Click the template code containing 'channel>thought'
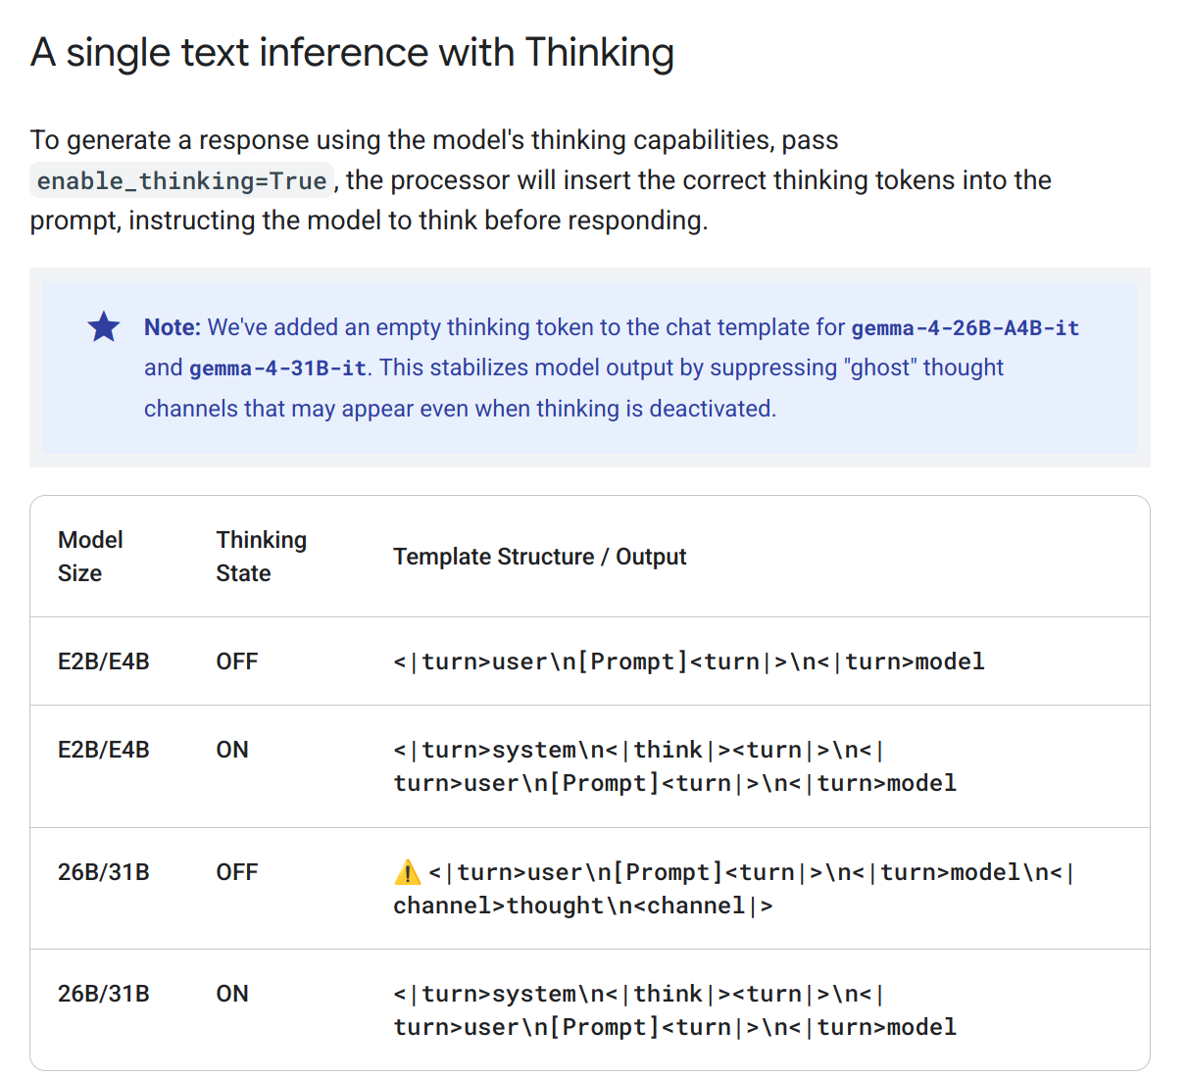The width and height of the screenshot is (1189, 1078). click(x=735, y=889)
